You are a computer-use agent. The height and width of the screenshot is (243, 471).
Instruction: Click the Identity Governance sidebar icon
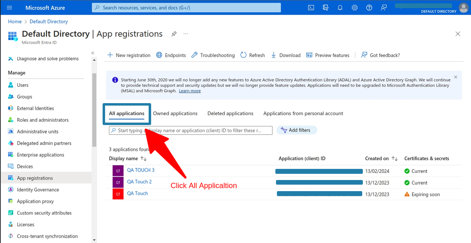[x=11, y=190]
